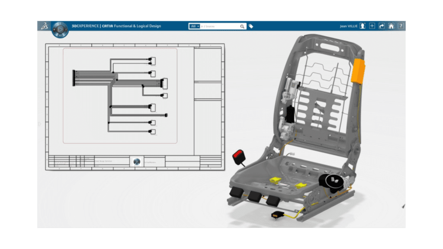The image size is (443, 249).
Task: Run a search with the magnifier icon
Action: [x=242, y=26]
